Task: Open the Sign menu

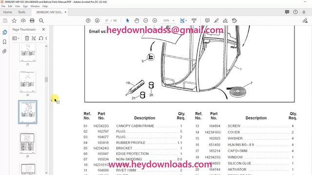Action: click(x=25, y=6)
